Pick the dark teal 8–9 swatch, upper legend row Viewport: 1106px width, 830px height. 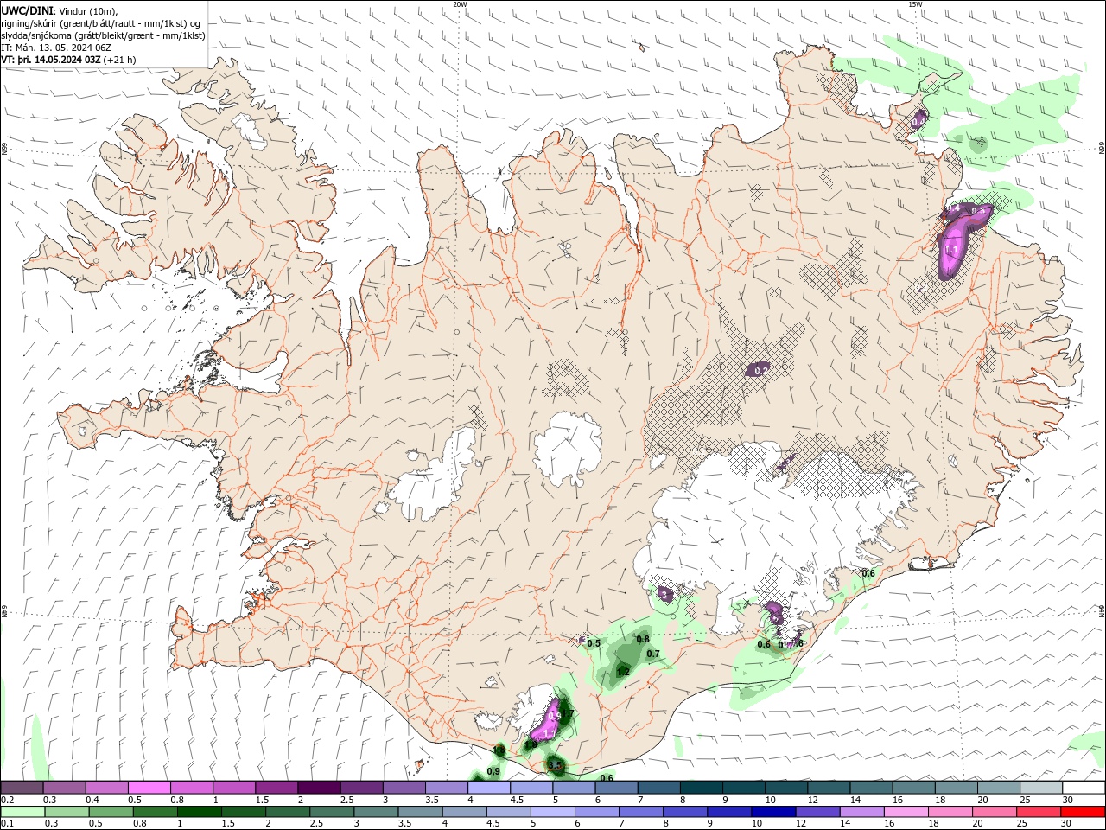[x=702, y=788]
